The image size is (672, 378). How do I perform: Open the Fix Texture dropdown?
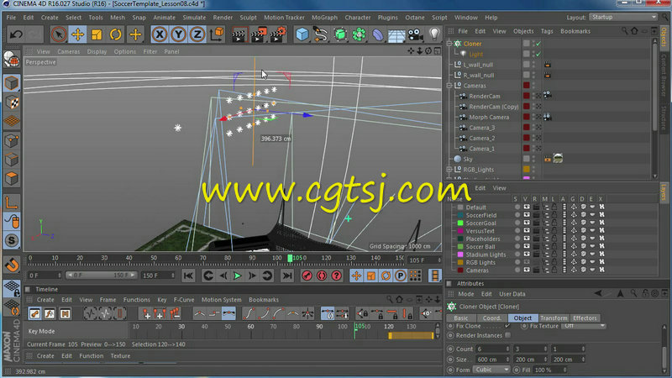pos(584,326)
